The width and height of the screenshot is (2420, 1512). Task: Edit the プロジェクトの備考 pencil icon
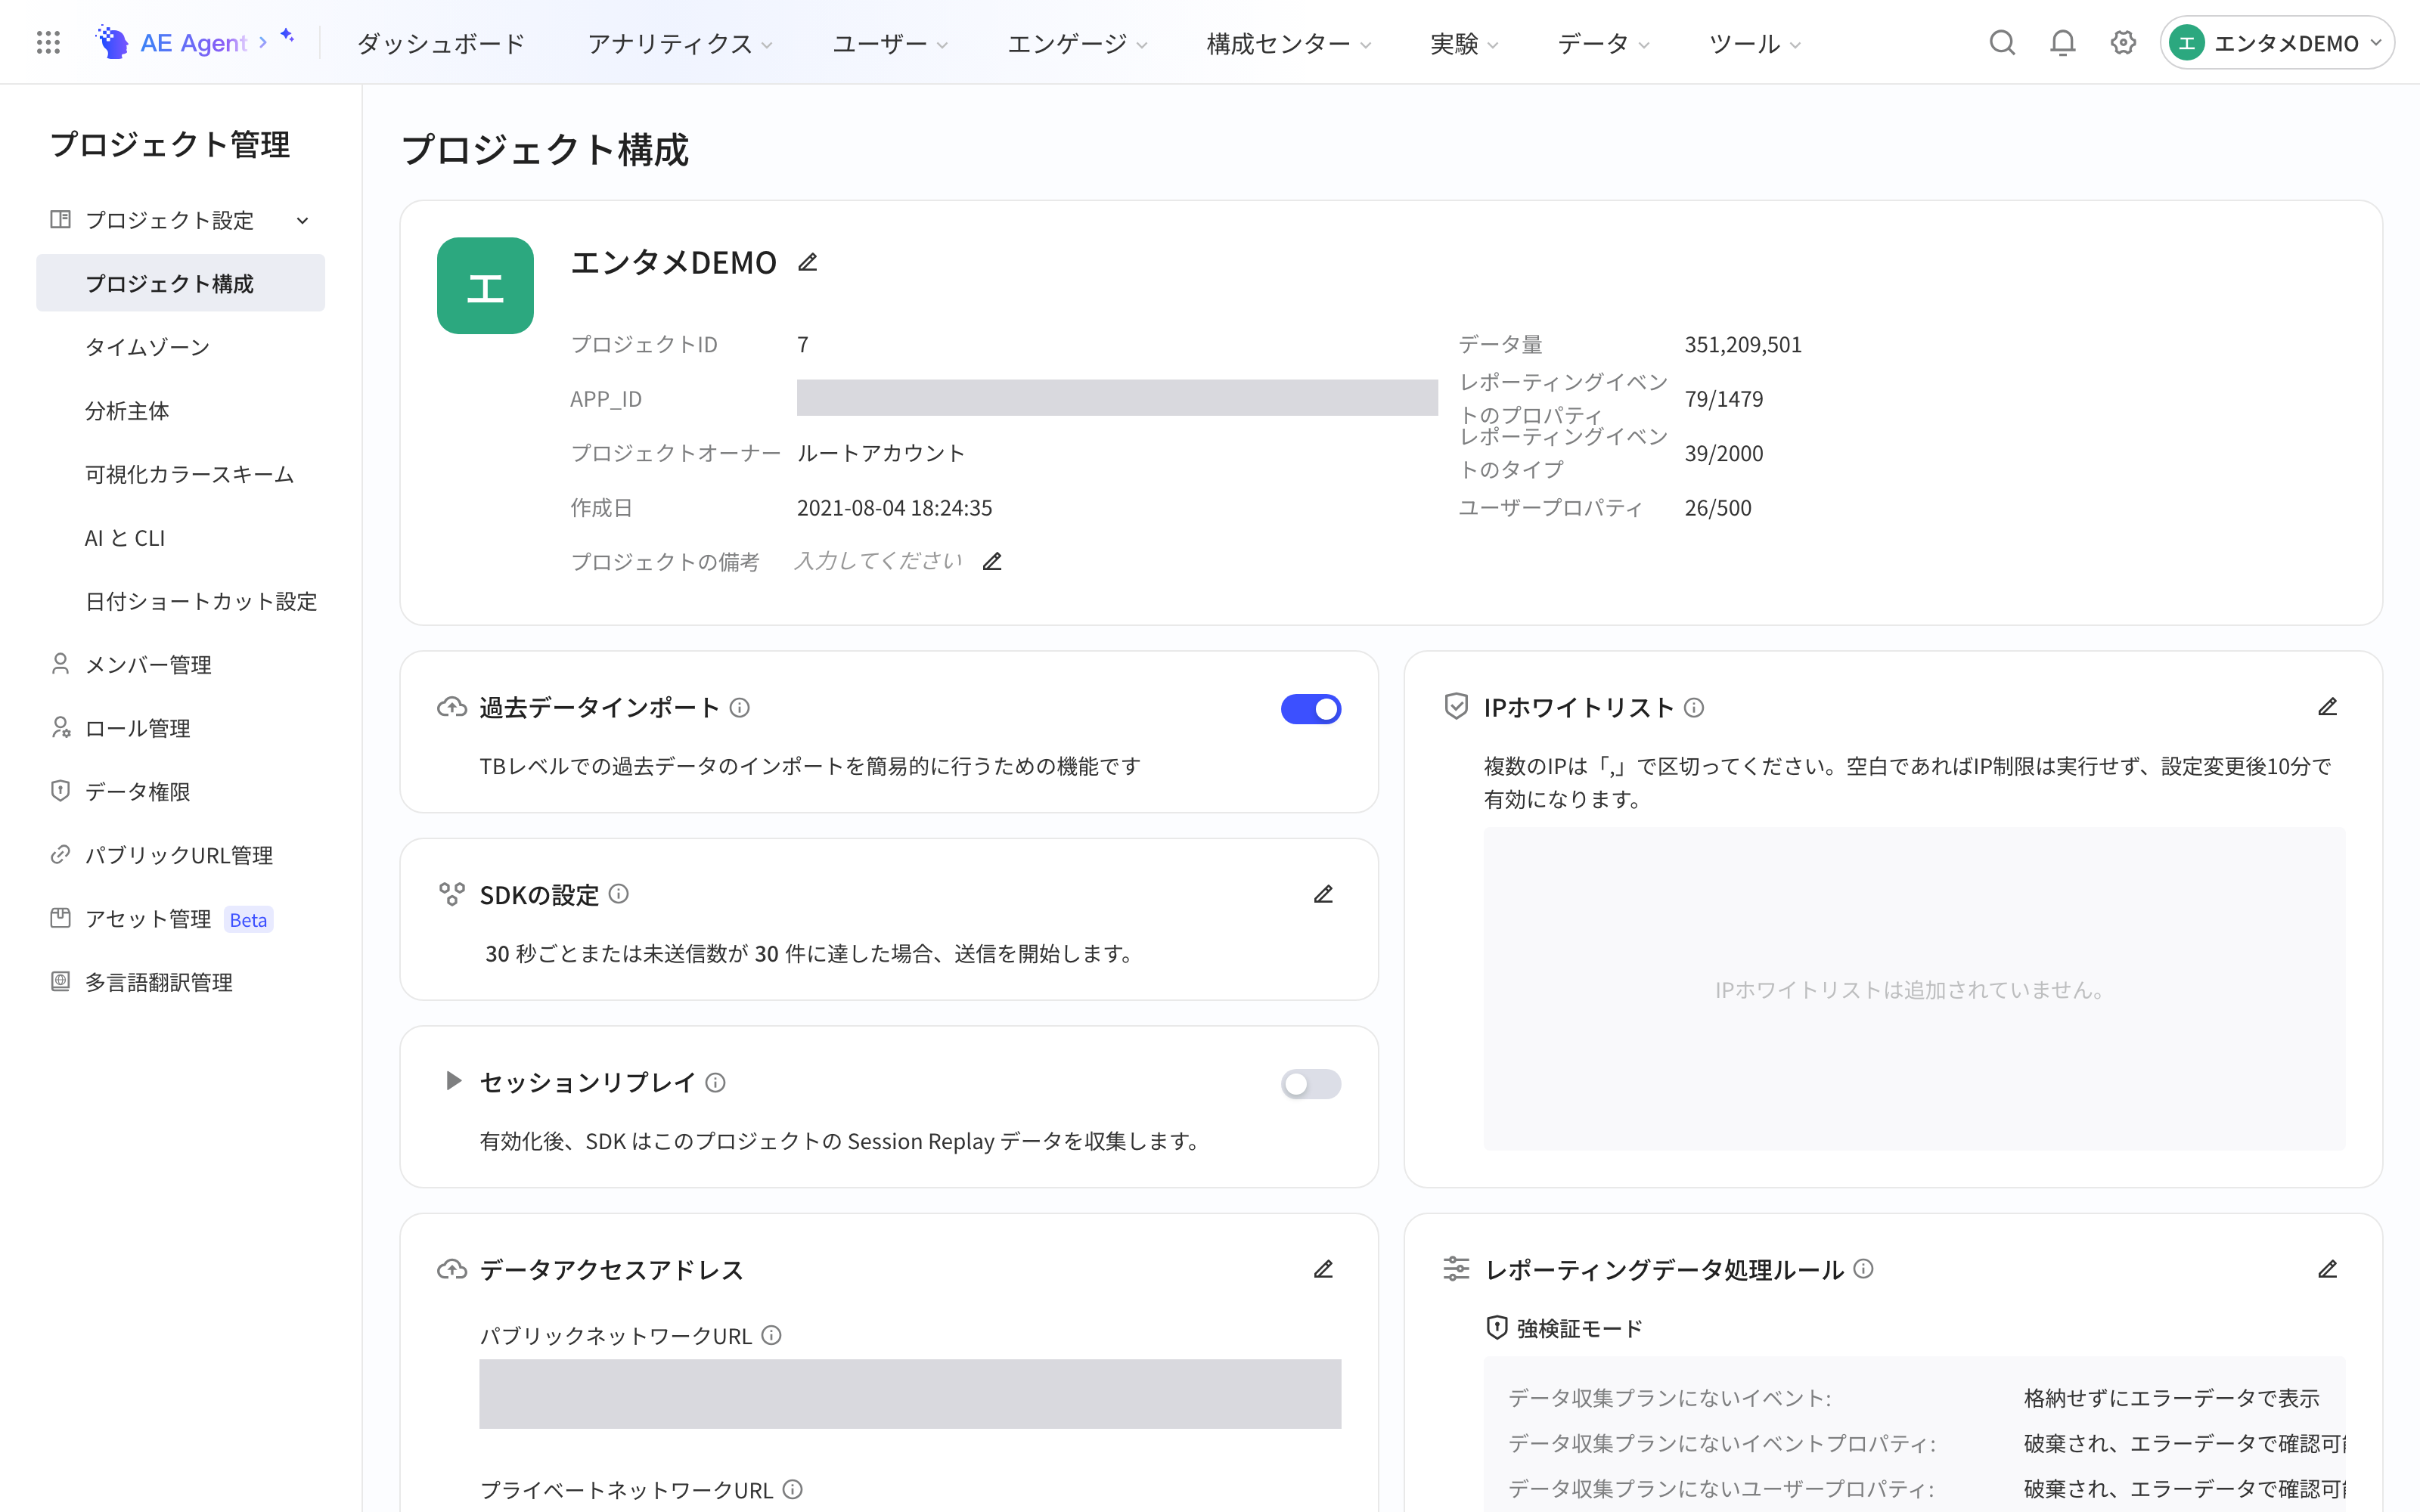pyautogui.click(x=992, y=561)
